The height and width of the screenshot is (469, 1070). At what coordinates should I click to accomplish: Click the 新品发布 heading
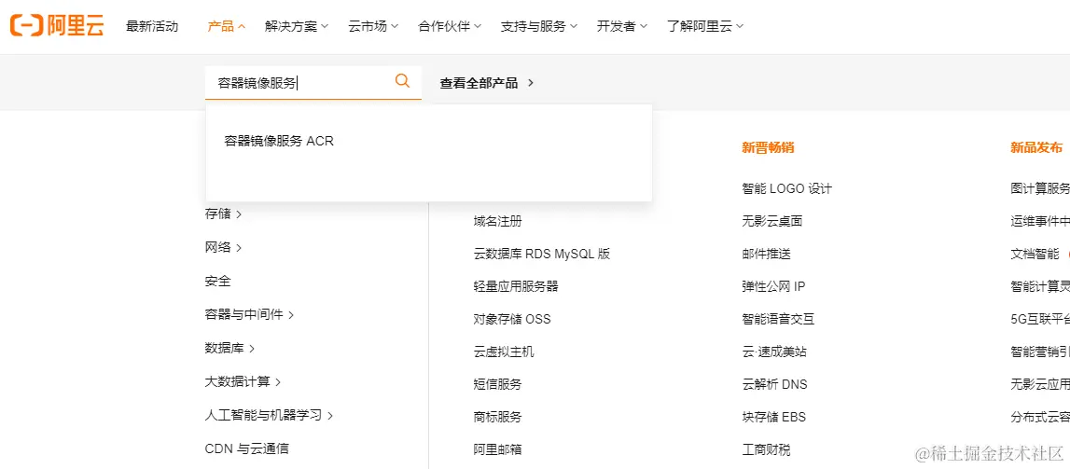tap(1036, 147)
